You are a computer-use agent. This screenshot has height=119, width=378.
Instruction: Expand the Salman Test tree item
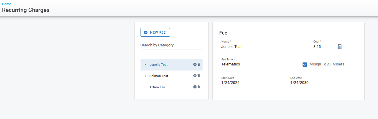pyautogui.click(x=145, y=76)
